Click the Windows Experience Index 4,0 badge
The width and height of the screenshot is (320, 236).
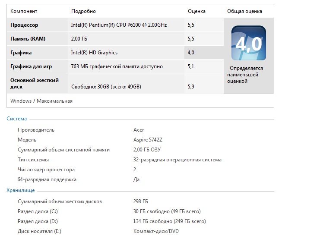tap(249, 43)
